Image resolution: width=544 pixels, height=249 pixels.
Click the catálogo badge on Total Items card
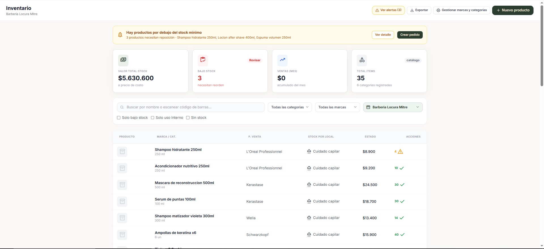[413, 60]
